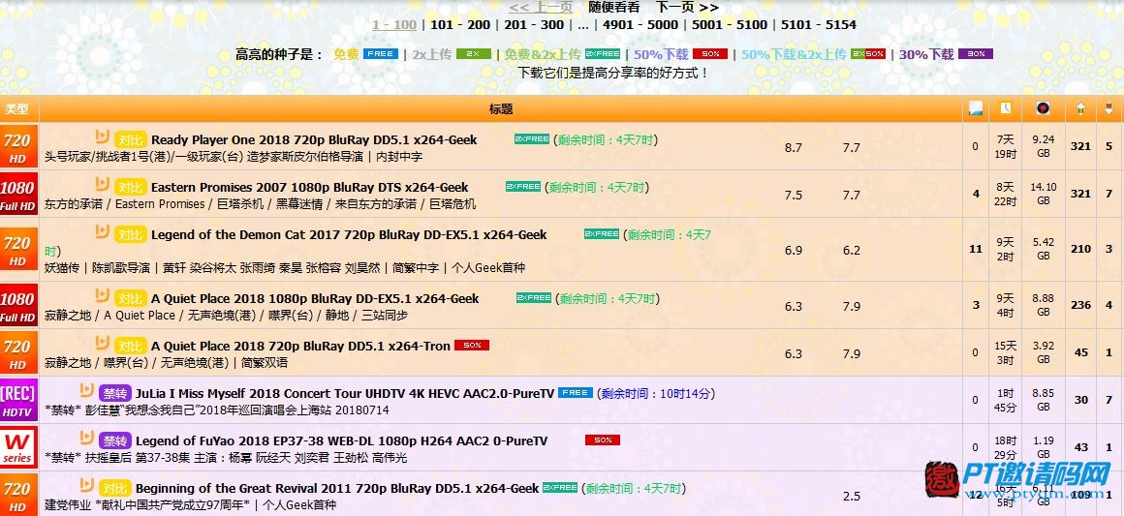Download icon for Legend of FuYao EP37-38
The width and height of the screenshot is (1124, 516).
pos(87,438)
